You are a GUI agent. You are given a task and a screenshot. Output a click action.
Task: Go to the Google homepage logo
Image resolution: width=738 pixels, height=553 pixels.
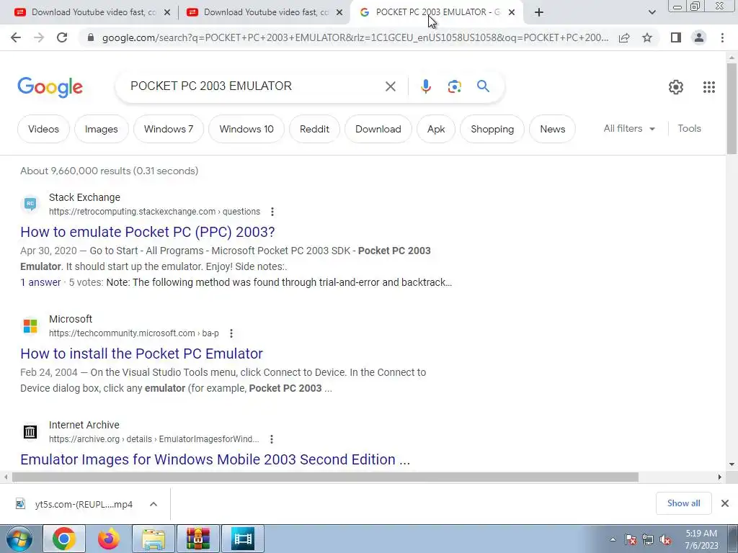[x=50, y=87]
